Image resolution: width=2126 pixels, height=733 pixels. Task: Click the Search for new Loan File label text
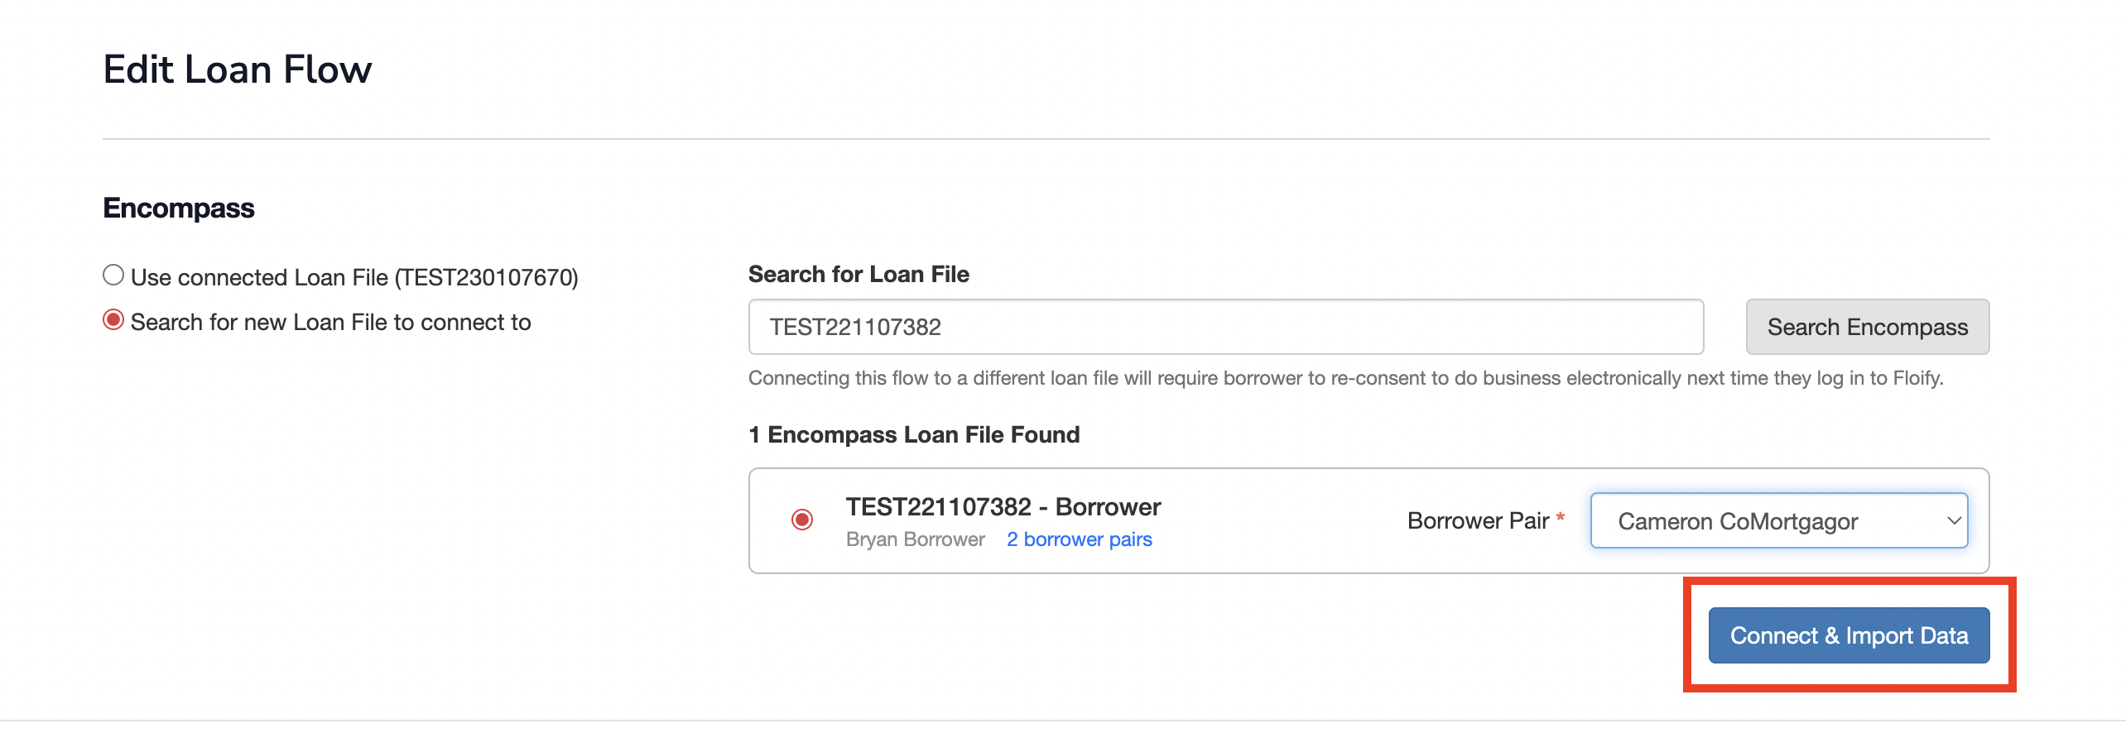(330, 323)
